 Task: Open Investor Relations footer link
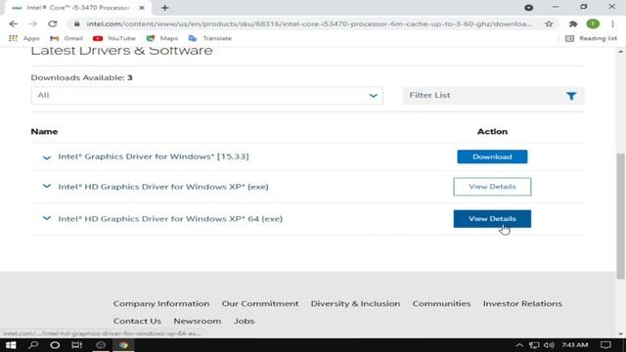522,304
